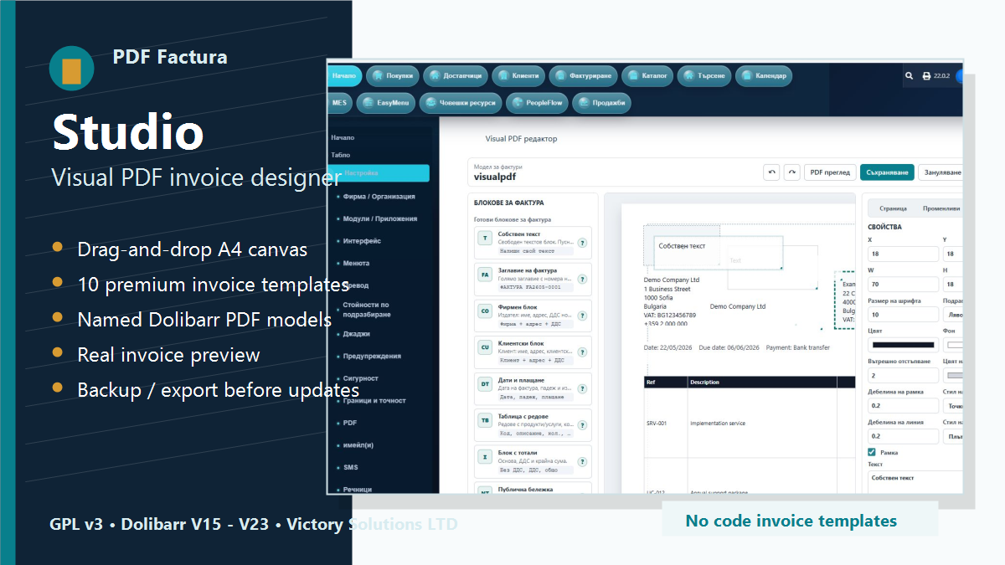
Task: Click the X position input field
Action: click(x=903, y=254)
